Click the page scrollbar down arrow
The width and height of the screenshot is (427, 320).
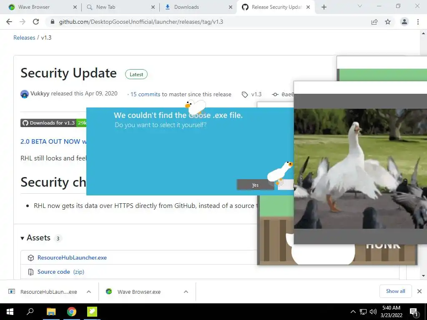pos(423,276)
